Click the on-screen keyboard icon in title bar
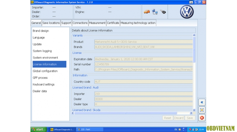 pyautogui.click(x=191, y=2)
